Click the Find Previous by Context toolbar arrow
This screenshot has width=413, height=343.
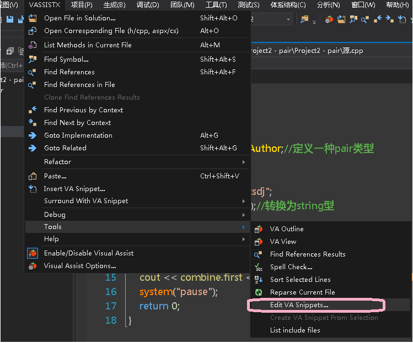[x=378, y=19]
